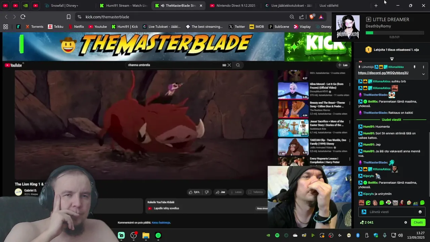Click the DeathbyRomy album art thumbnail

(348, 27)
